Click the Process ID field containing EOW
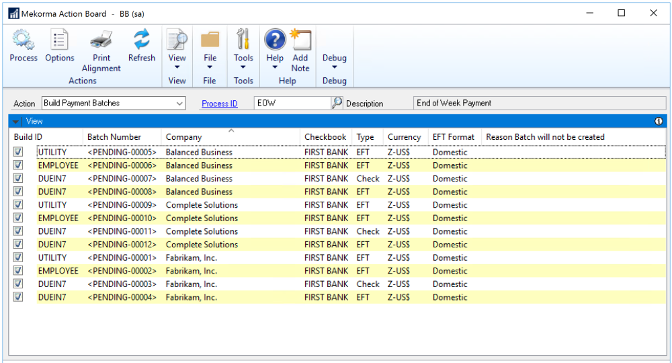 point(292,104)
